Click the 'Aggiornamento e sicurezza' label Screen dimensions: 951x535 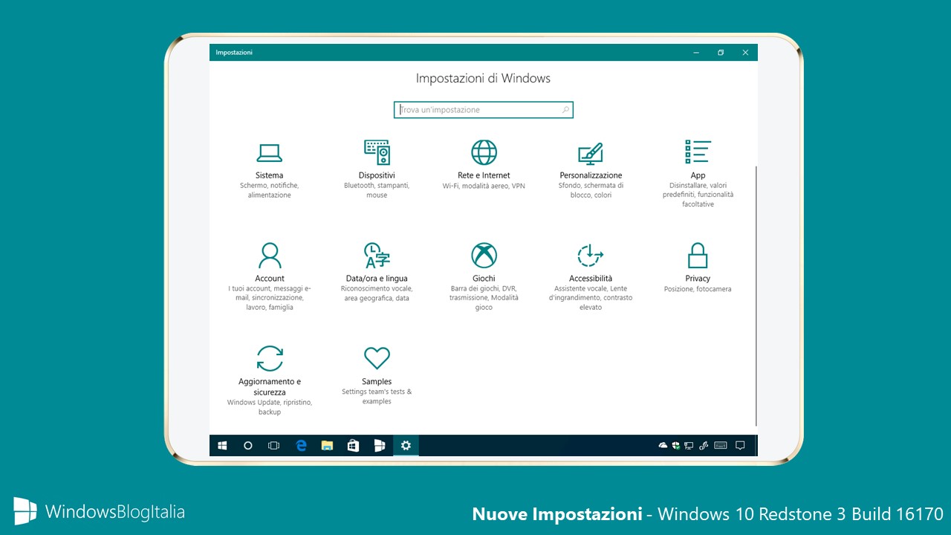(270, 386)
